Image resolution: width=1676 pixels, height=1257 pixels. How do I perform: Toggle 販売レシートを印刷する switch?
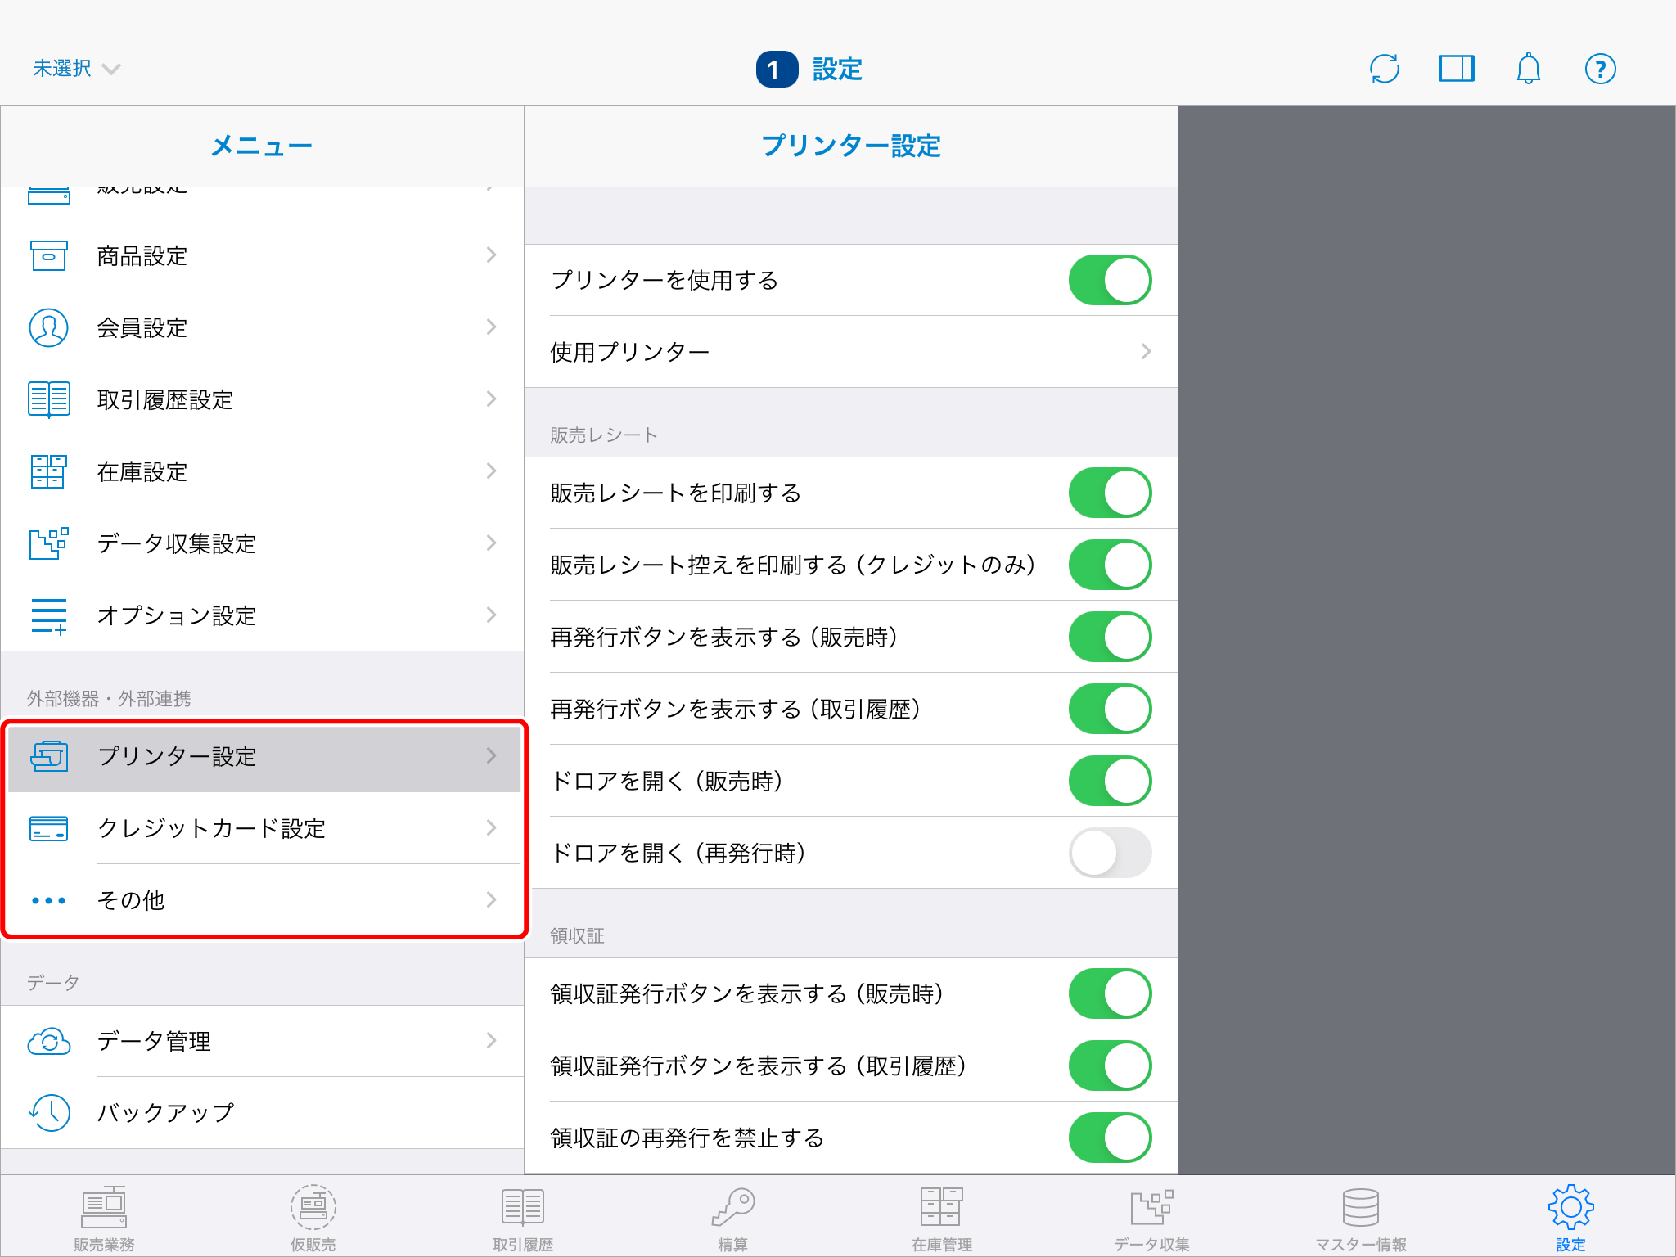(x=1110, y=493)
